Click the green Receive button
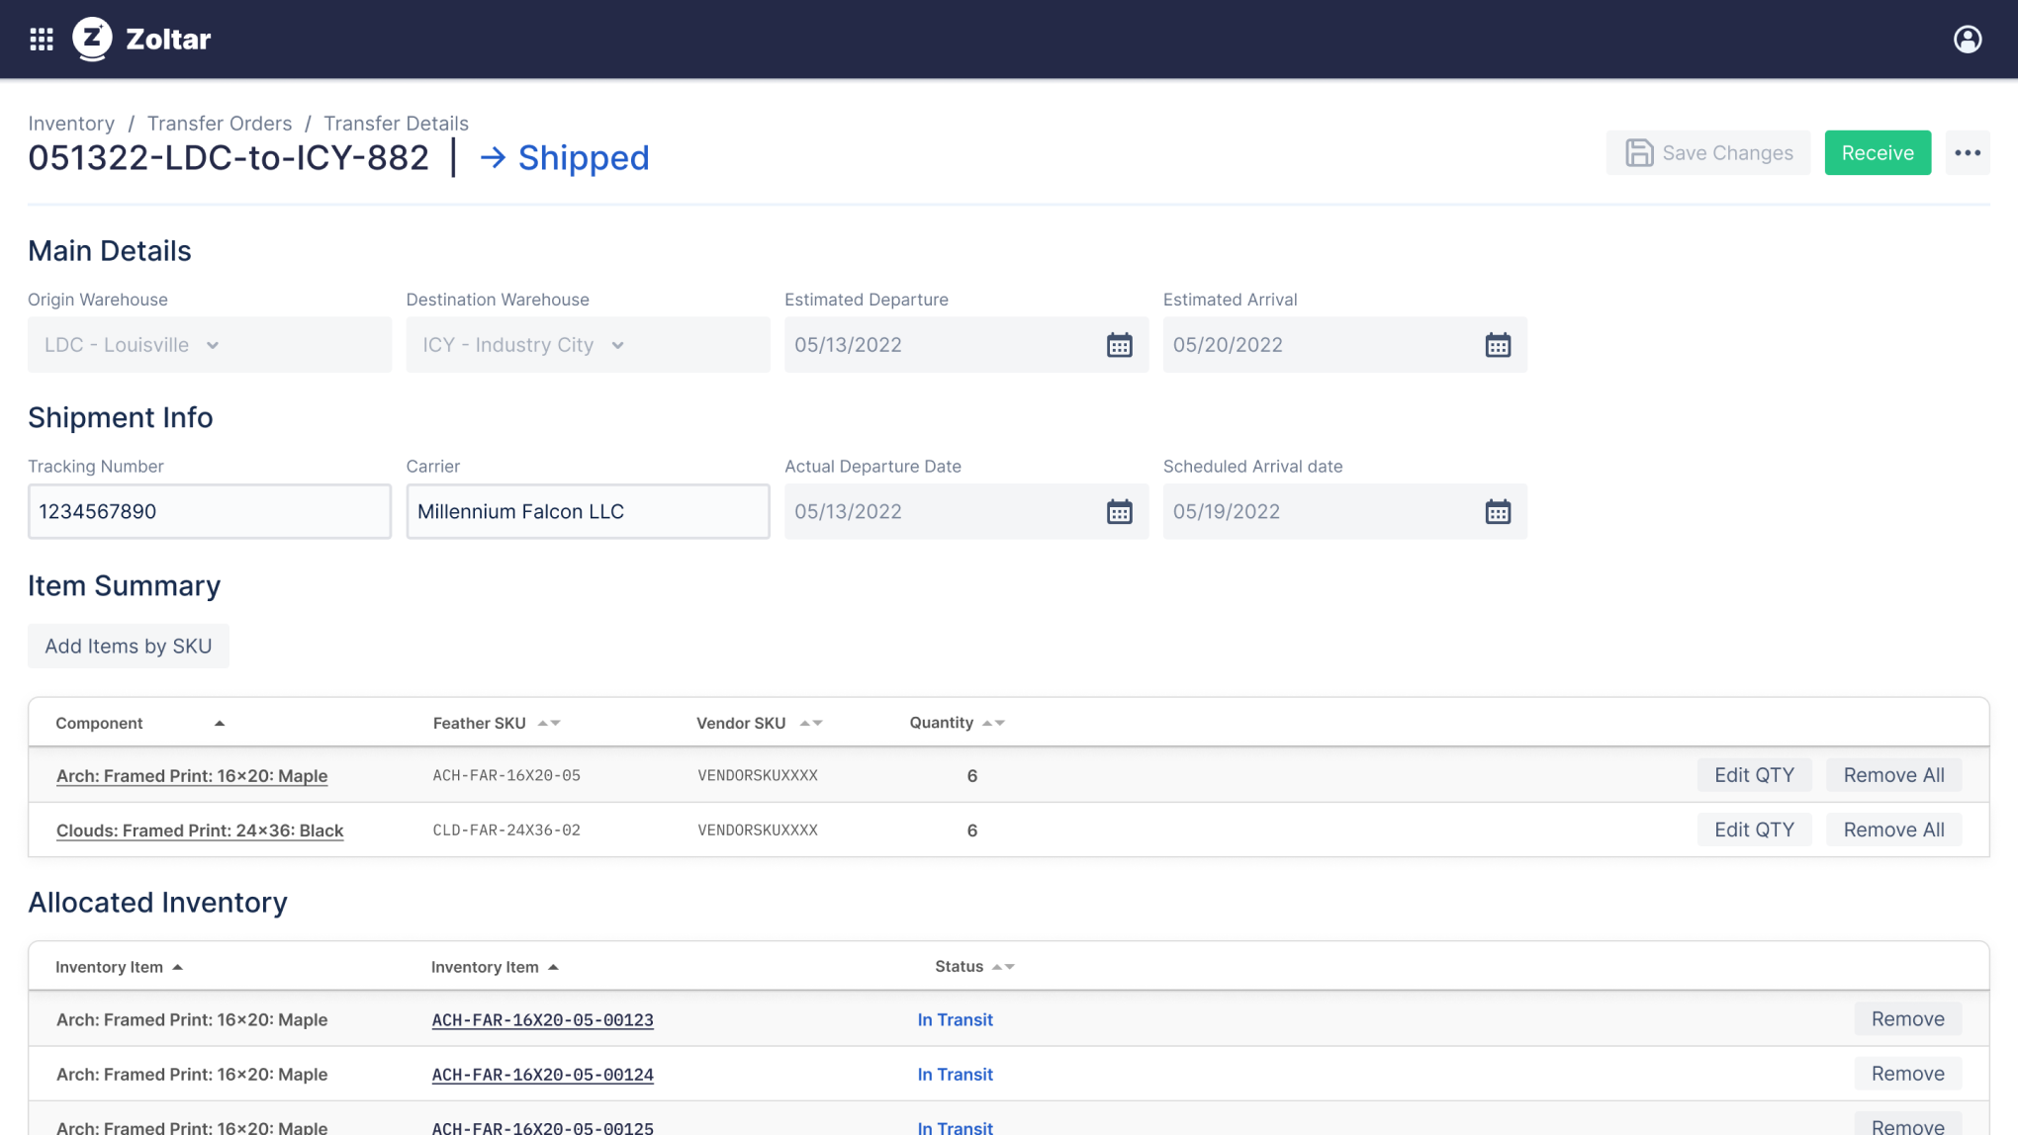This screenshot has width=2018, height=1135. [x=1877, y=153]
